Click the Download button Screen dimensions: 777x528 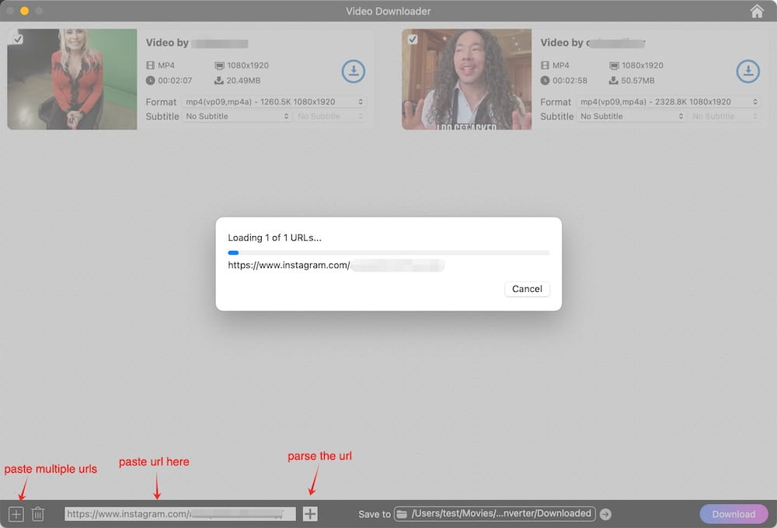(x=733, y=514)
